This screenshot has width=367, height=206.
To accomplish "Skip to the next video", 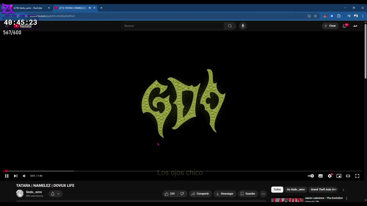I will coord(15,176).
